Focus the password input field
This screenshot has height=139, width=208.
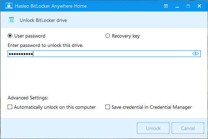pyautogui.click(x=104, y=54)
